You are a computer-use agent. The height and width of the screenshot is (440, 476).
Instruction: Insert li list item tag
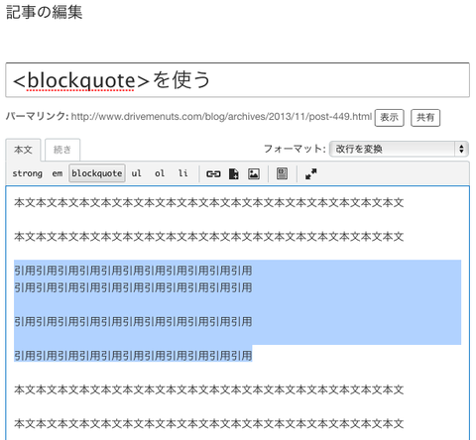[182, 173]
